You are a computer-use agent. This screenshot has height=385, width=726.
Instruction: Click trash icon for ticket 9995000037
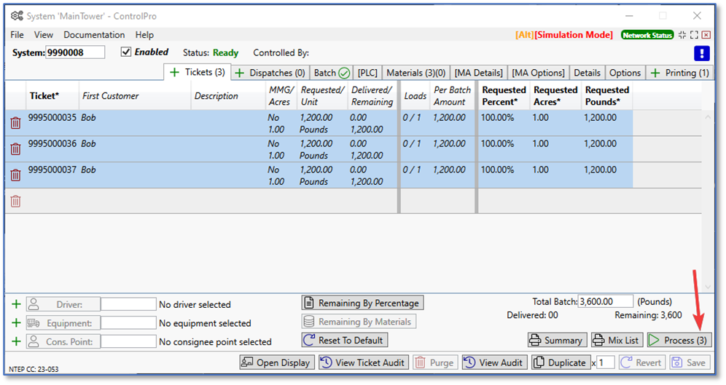[15, 175]
